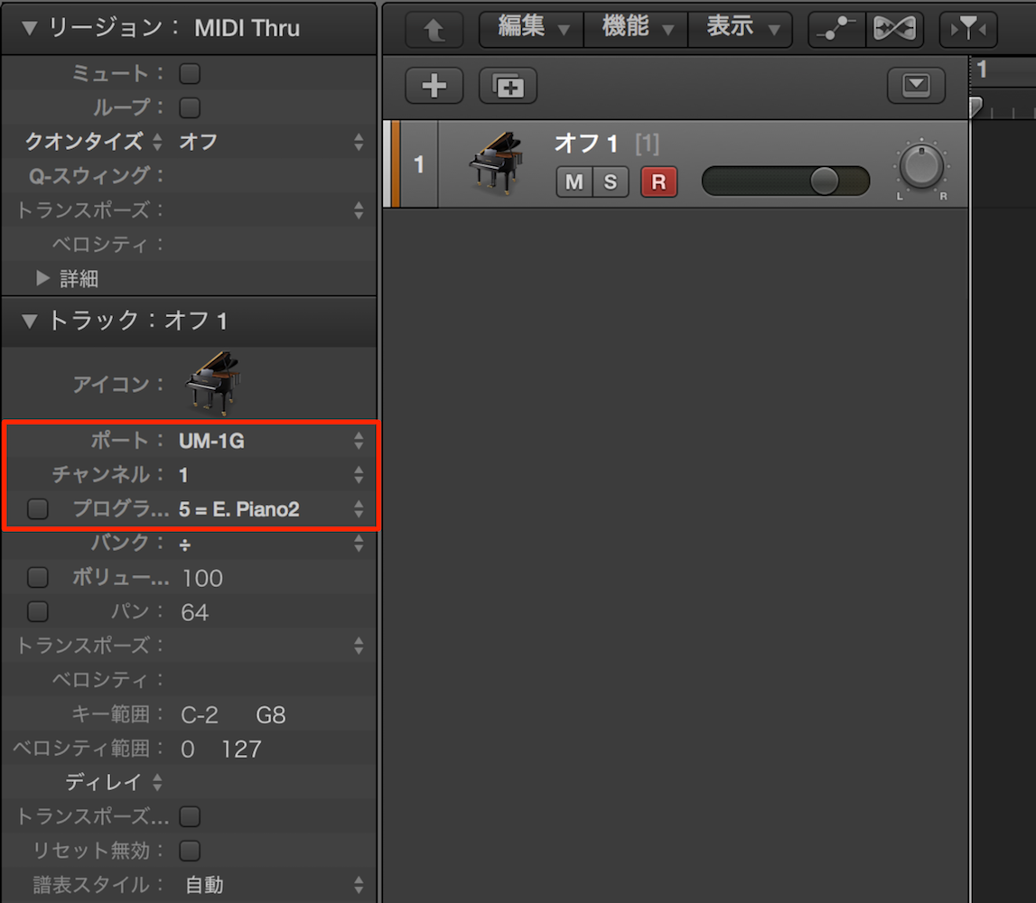Open the ポート UM-1G dropdown
Screen dimensions: 1036x903
[x=271, y=441]
